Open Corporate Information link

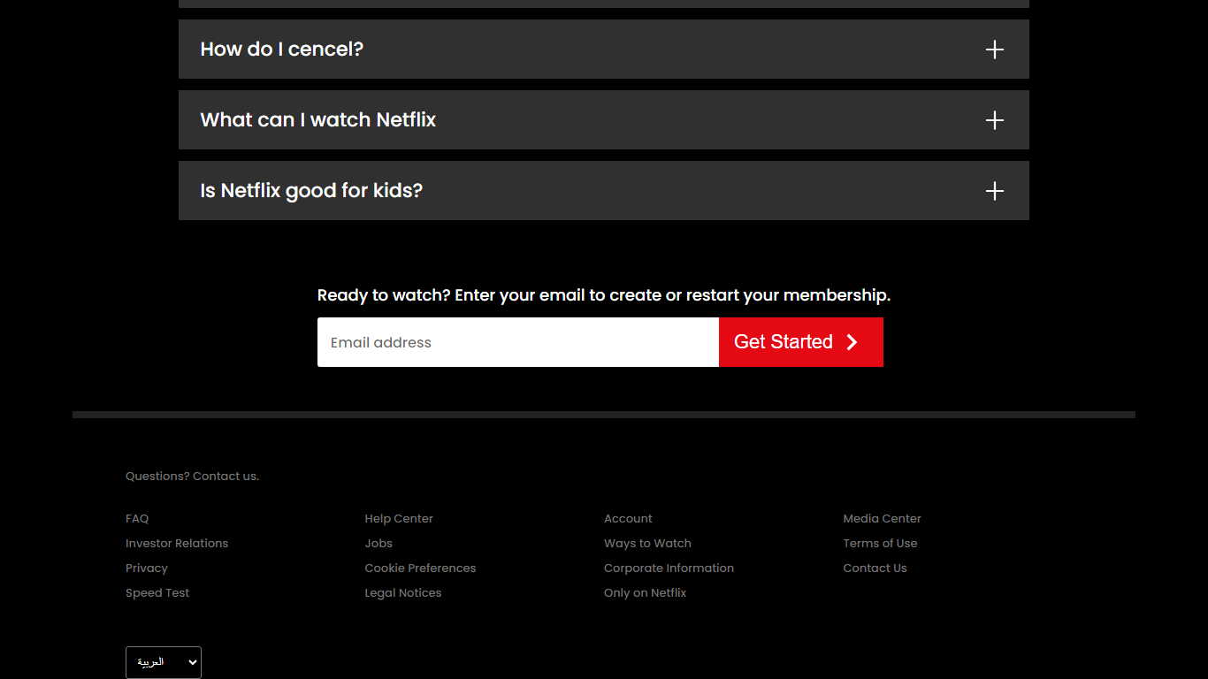669,568
